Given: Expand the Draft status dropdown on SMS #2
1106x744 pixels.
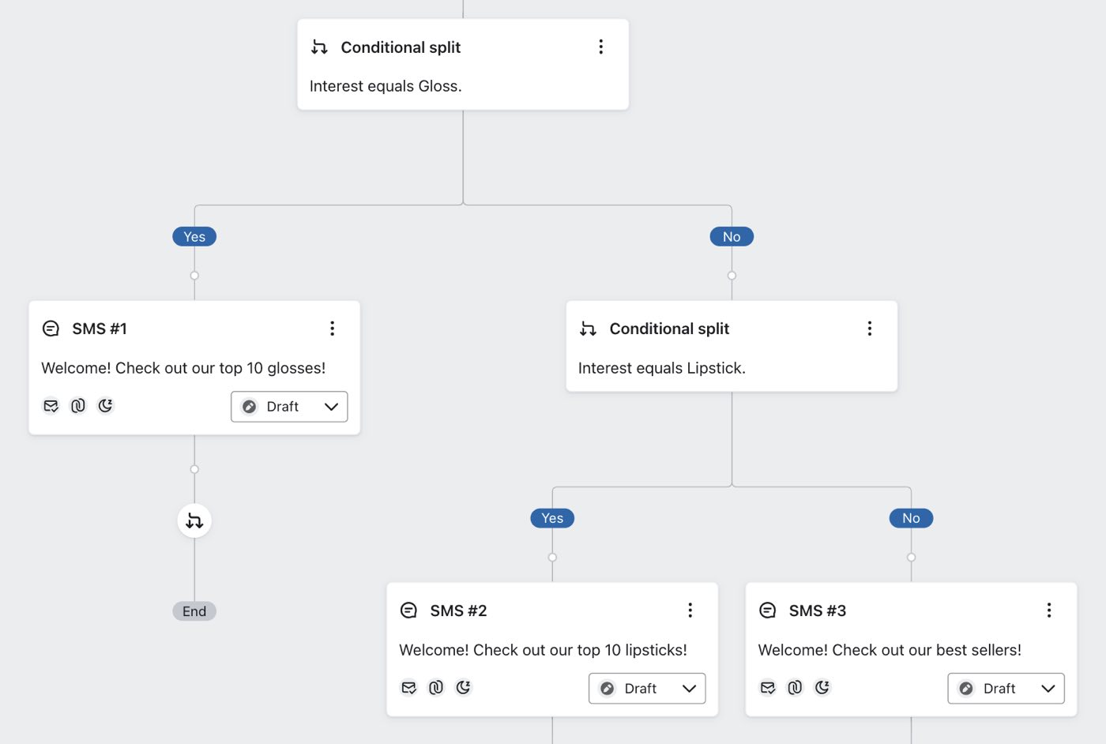Looking at the screenshot, I should [x=646, y=688].
